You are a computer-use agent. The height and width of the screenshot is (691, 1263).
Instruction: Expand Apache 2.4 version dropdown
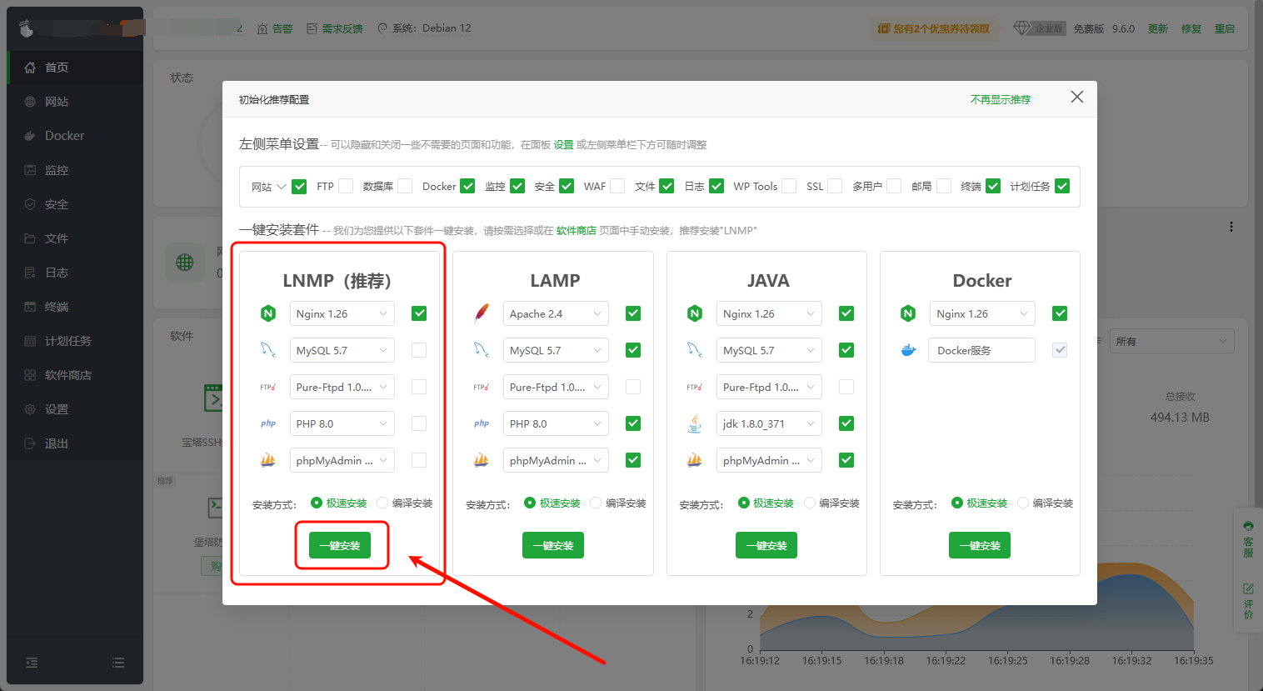pos(556,313)
